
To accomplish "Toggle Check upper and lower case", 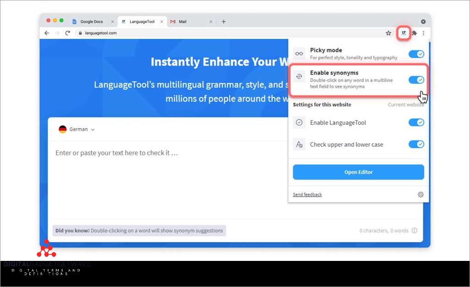I will point(416,144).
